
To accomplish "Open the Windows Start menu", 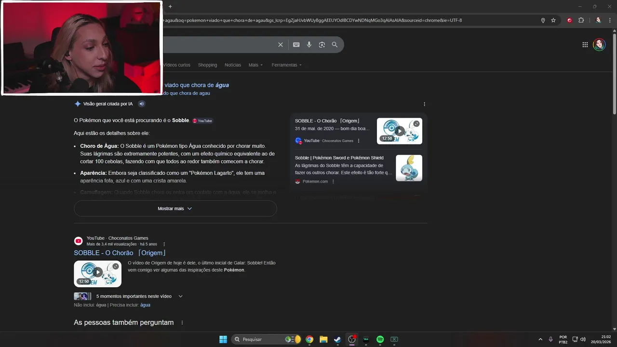I will click(223, 339).
